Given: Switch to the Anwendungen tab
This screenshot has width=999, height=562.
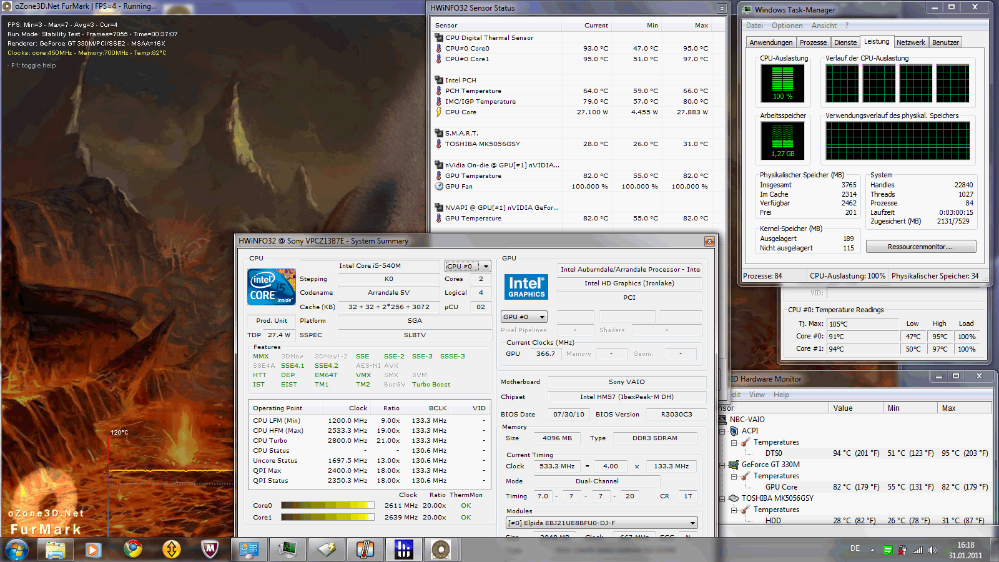Looking at the screenshot, I should click(771, 42).
